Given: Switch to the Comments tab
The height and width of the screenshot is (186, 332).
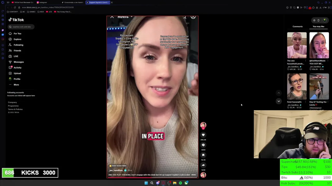Looking at the screenshot, I should 298,26.
